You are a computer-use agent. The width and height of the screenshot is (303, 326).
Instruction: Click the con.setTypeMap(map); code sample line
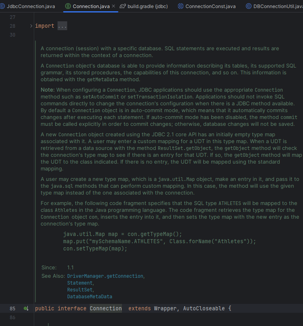click(x=95, y=248)
